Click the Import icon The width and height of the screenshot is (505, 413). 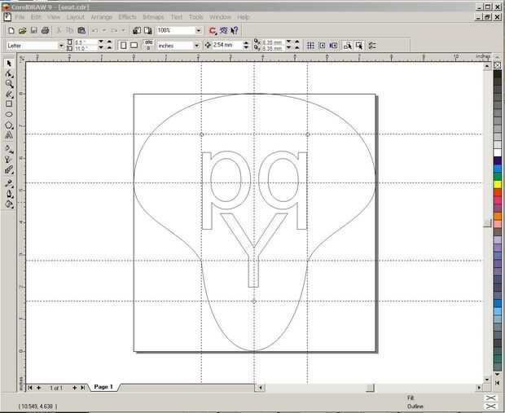[137, 31]
